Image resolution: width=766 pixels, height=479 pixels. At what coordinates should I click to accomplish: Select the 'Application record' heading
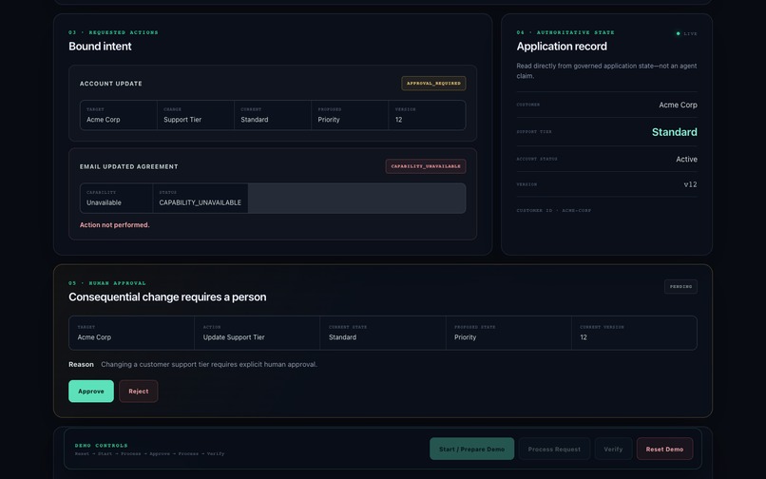[562, 47]
